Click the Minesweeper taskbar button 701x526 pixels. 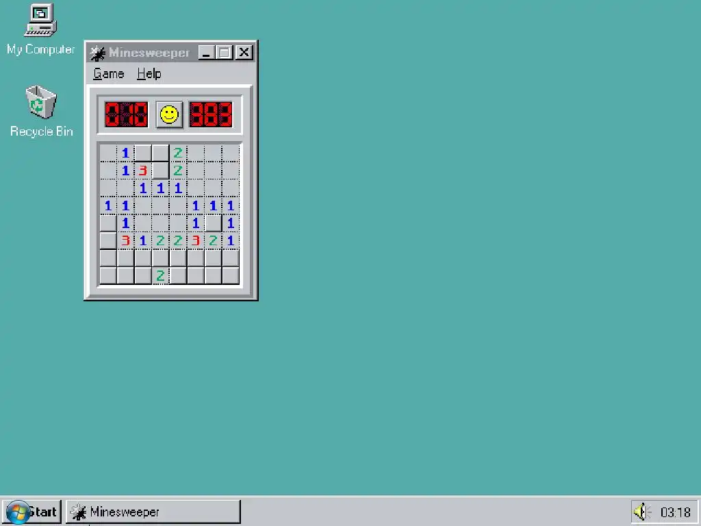pos(153,512)
